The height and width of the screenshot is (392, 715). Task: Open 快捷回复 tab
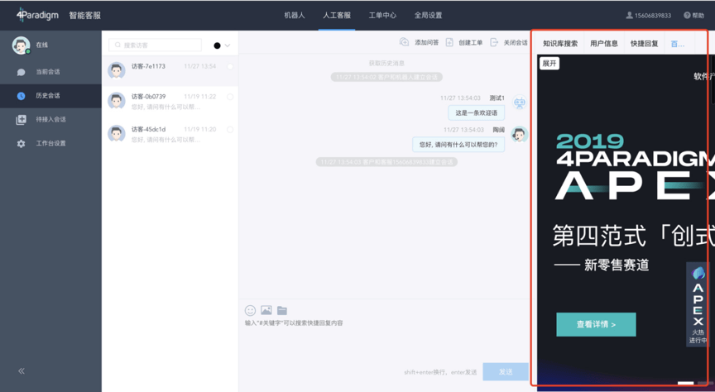645,44
